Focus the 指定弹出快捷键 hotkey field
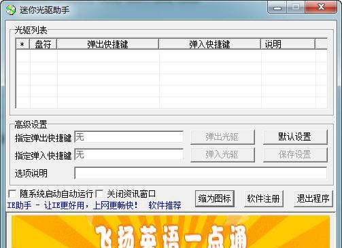 coord(129,137)
